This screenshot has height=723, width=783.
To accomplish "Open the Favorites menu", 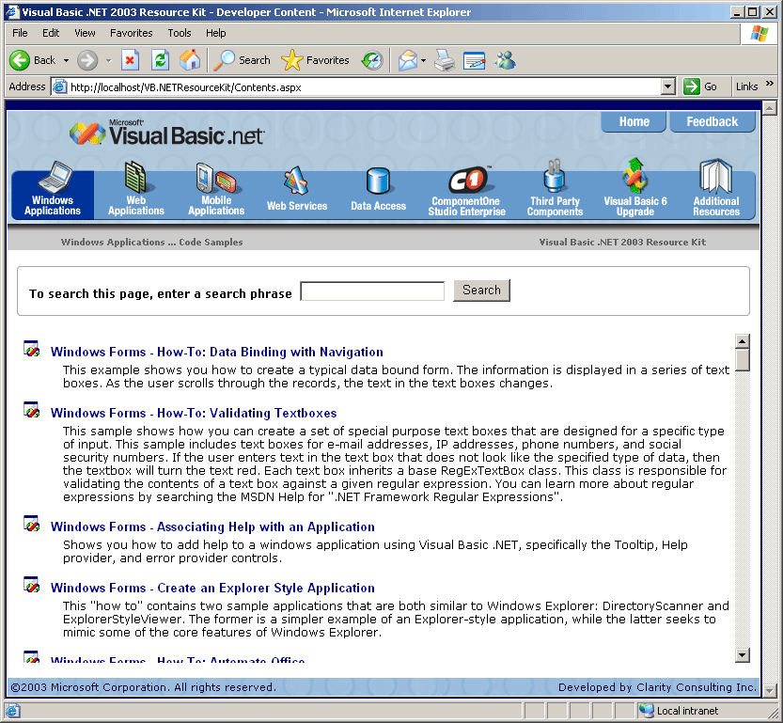I will coord(132,33).
